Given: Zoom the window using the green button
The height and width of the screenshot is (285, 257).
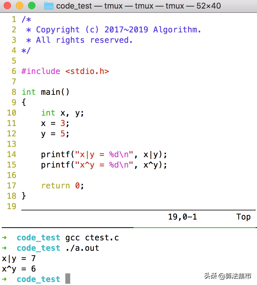Looking at the screenshot, I should click(32, 6).
